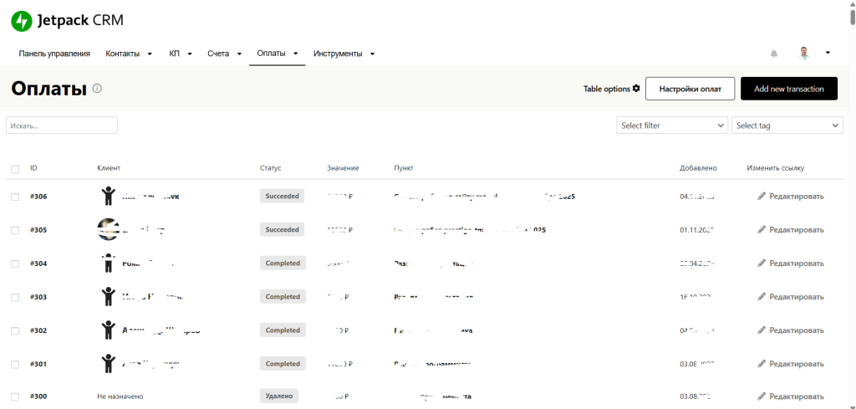Click the Искать search field
Viewport: 856px width, 409px height.
[x=62, y=125]
